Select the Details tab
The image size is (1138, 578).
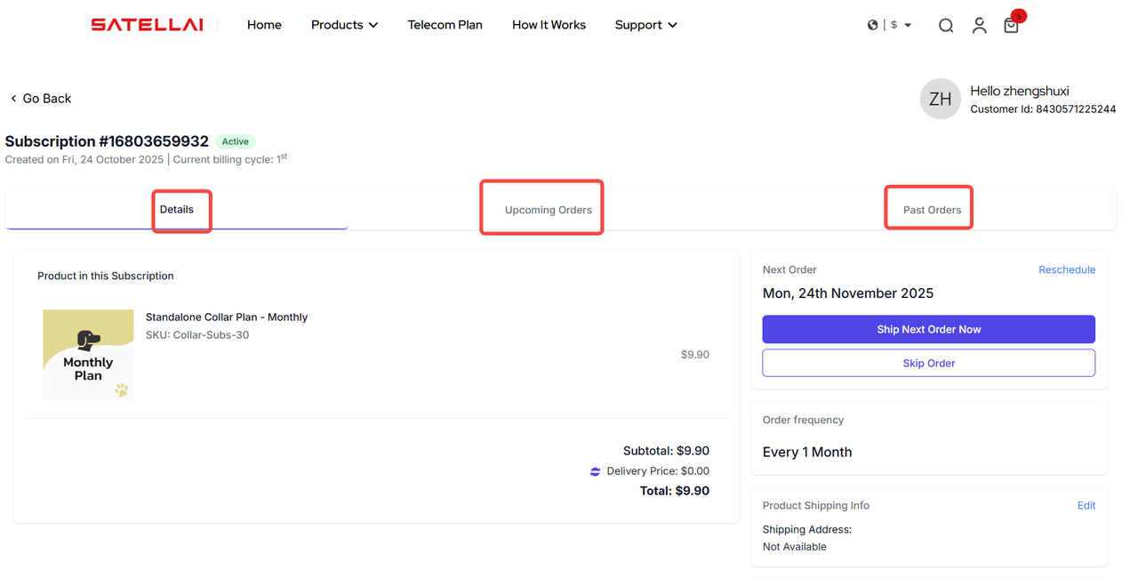[177, 210]
